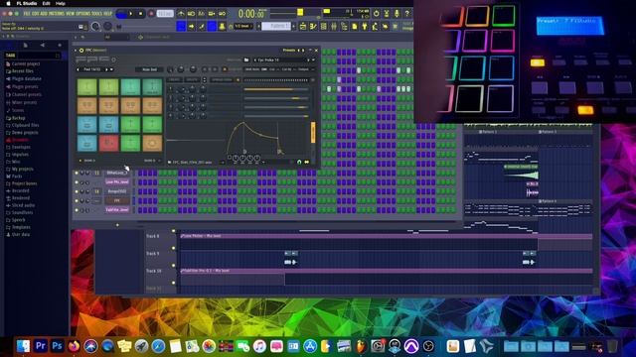Open the Browser view icon
The height and width of the screenshot is (357, 636).
pos(344,27)
